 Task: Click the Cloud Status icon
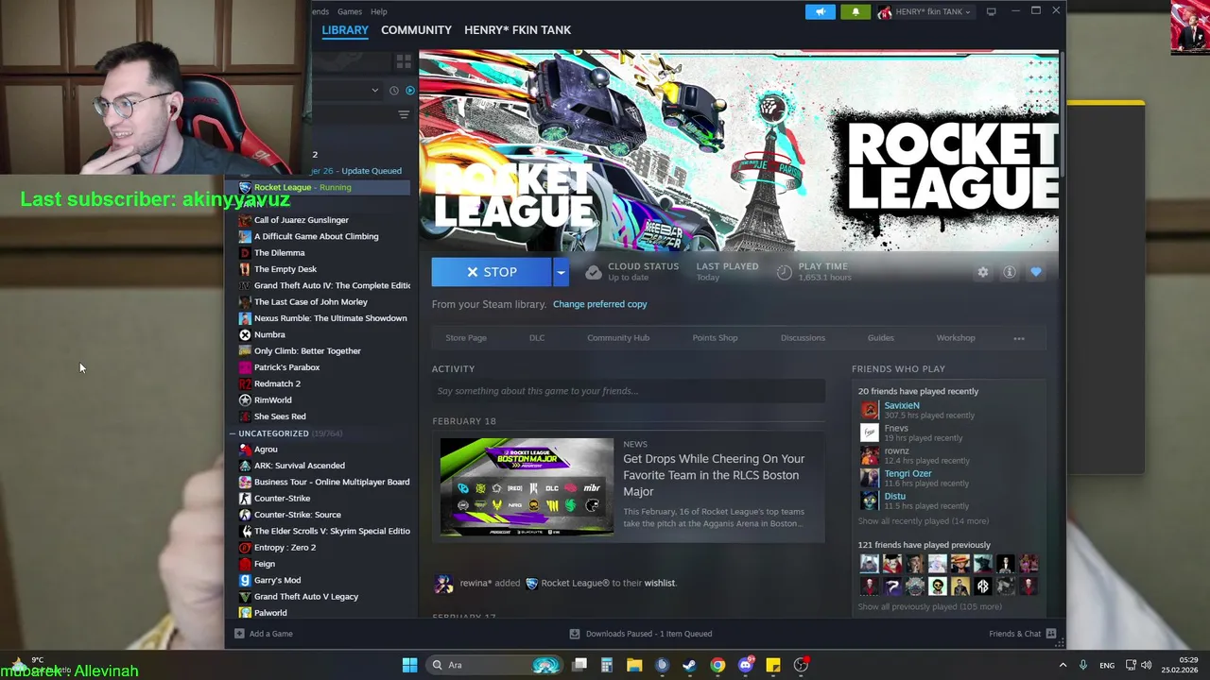593,272
